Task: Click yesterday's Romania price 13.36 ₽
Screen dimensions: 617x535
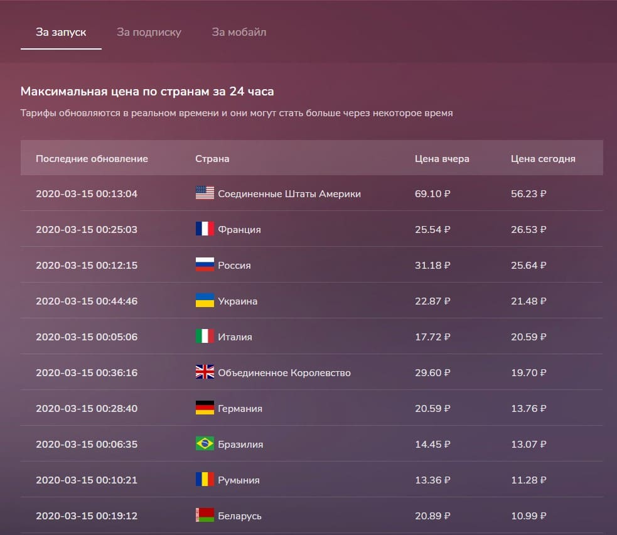Action: click(x=432, y=480)
